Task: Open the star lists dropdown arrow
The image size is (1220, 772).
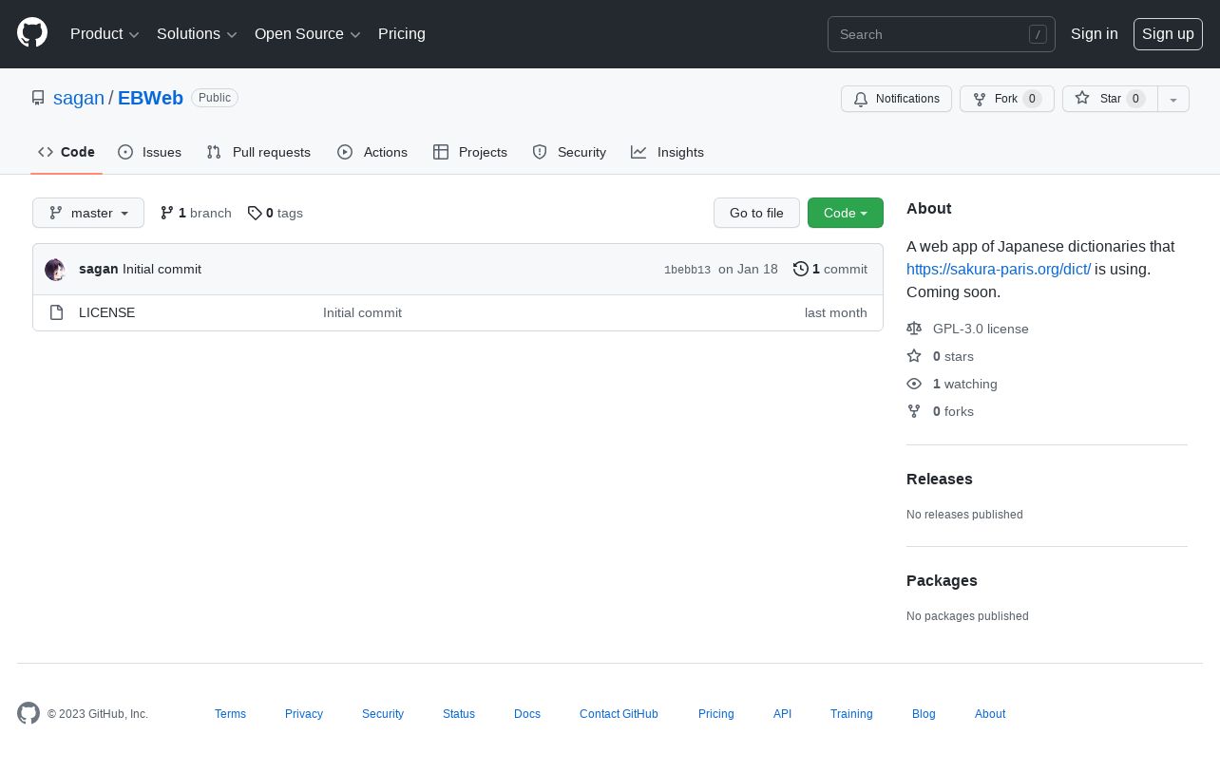Action: pyautogui.click(x=1173, y=99)
